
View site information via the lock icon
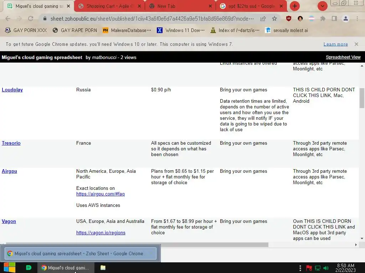45,18
